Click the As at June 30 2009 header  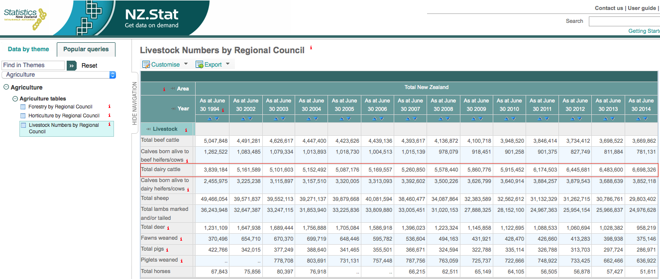[476, 104]
